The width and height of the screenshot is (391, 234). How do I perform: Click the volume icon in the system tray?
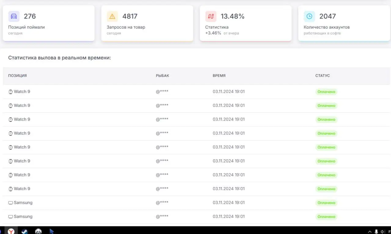point(383,232)
